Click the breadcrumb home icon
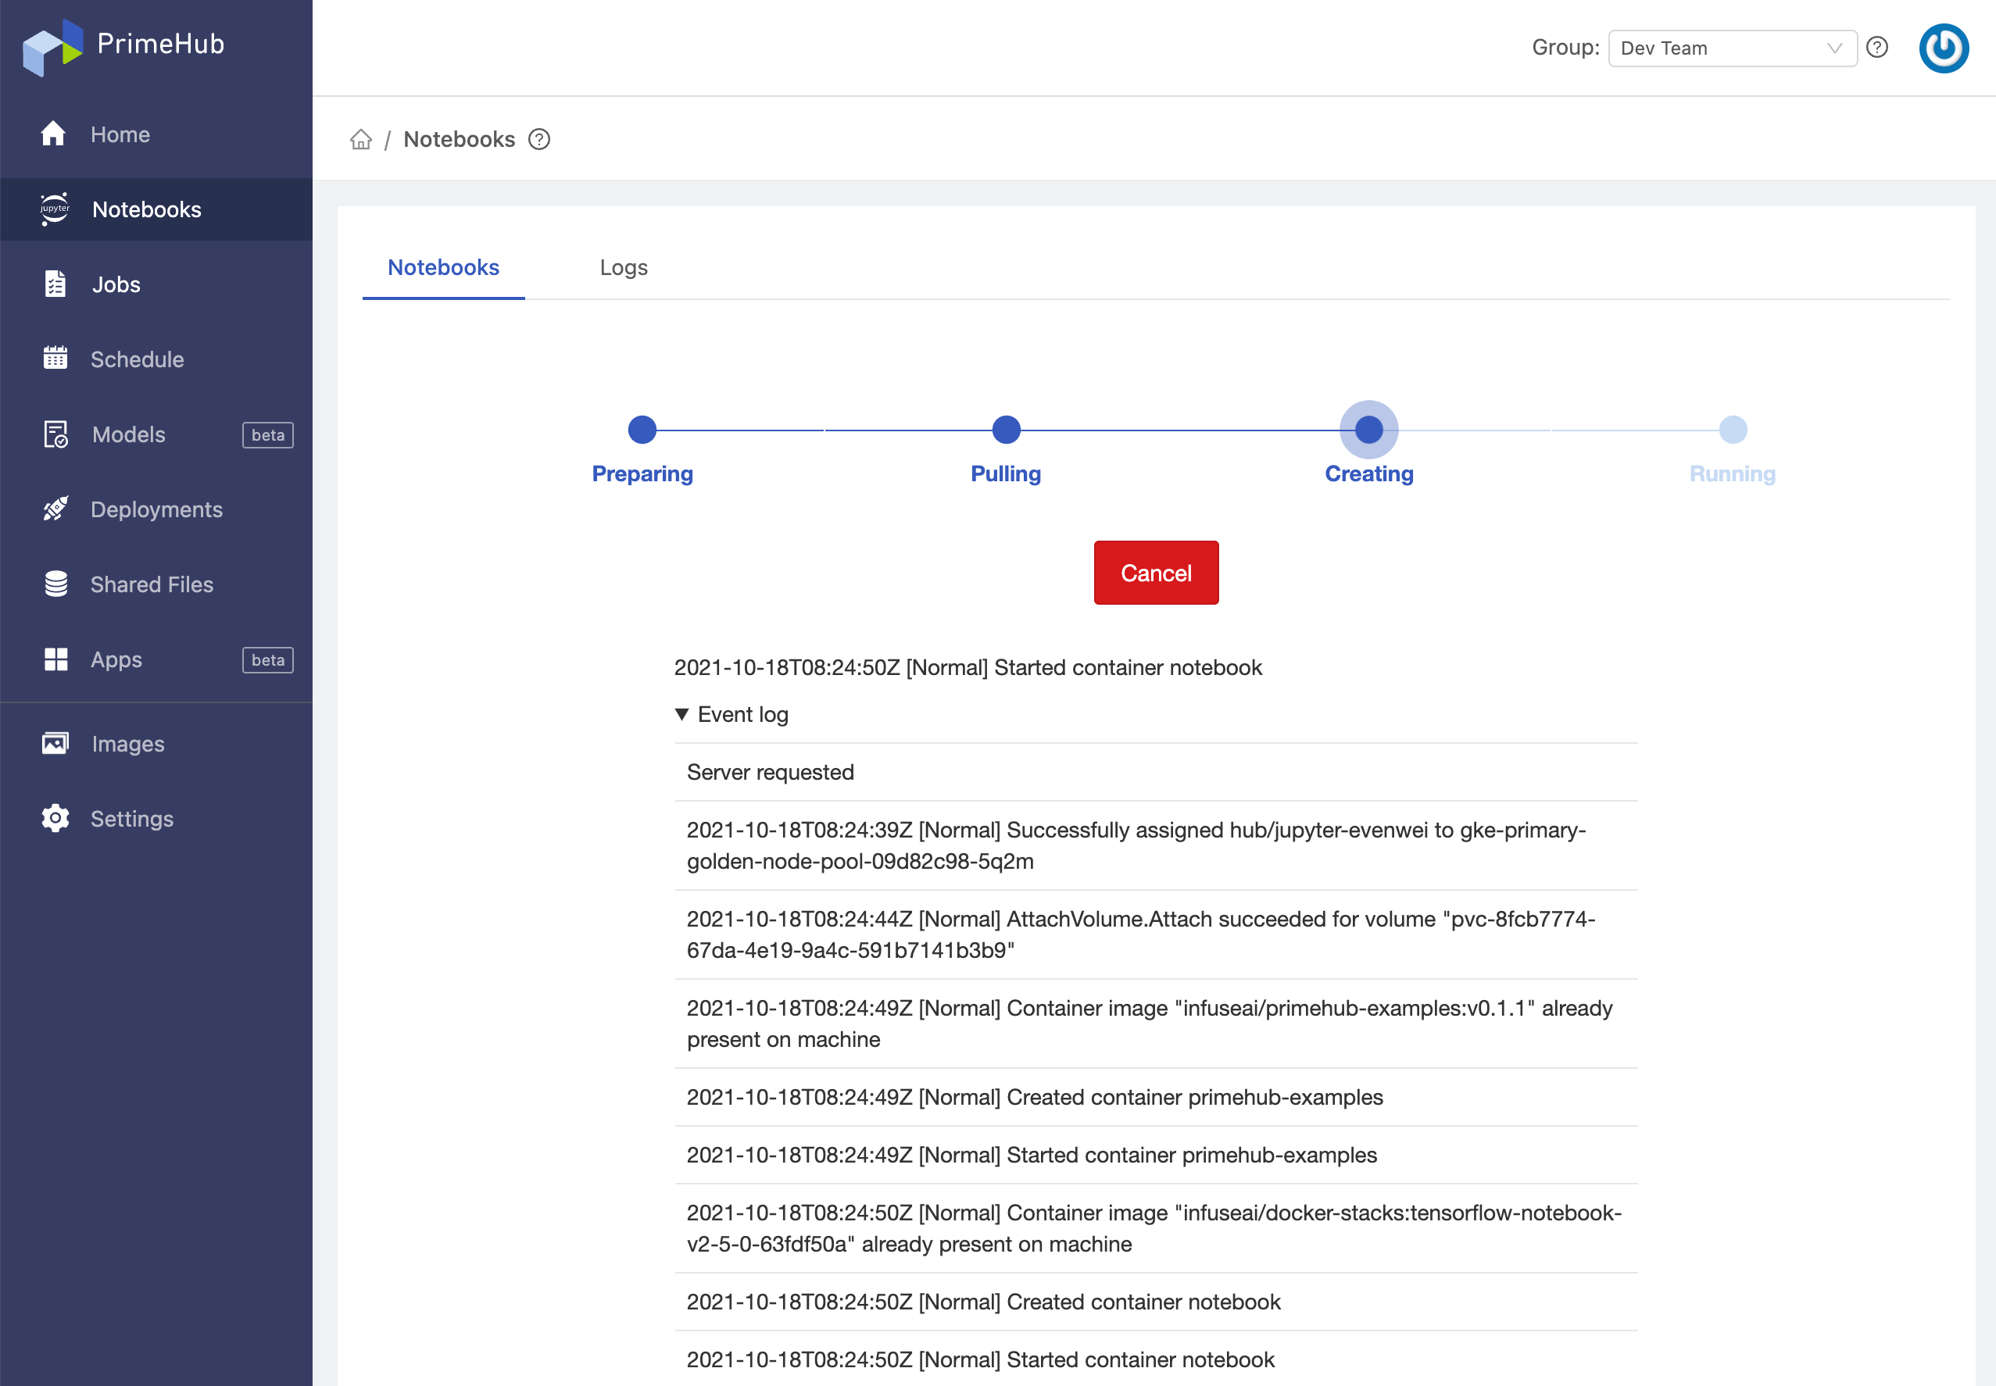 pos(361,139)
